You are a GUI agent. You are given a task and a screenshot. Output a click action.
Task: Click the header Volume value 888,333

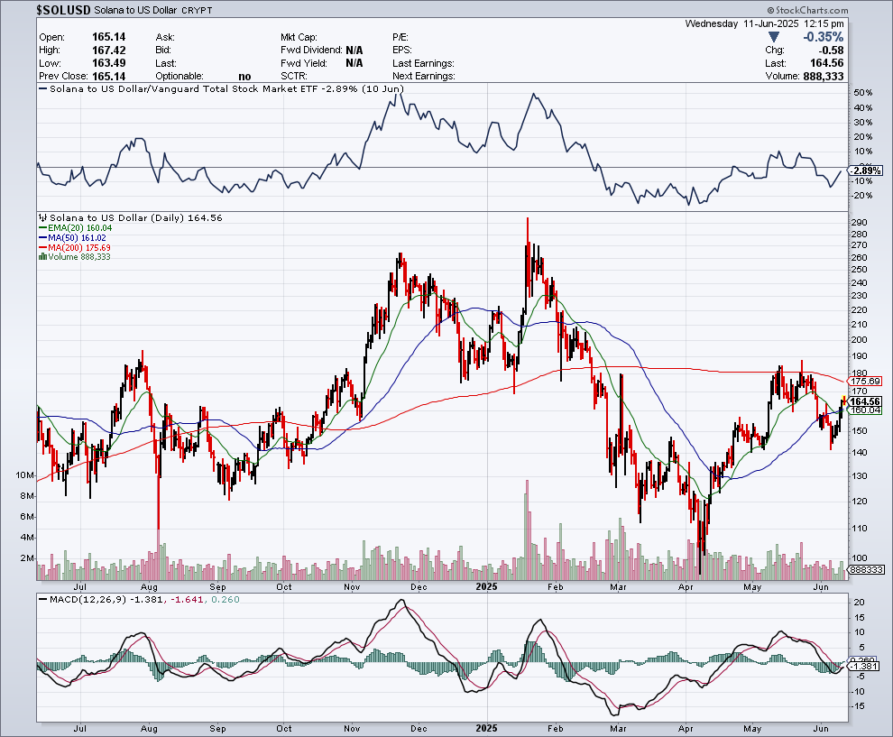pos(824,77)
